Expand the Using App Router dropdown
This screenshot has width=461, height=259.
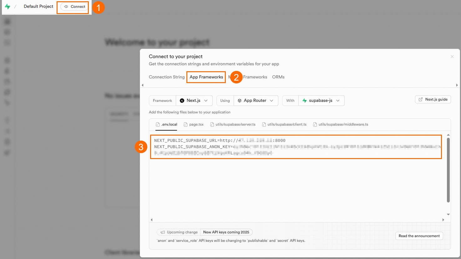(x=256, y=101)
